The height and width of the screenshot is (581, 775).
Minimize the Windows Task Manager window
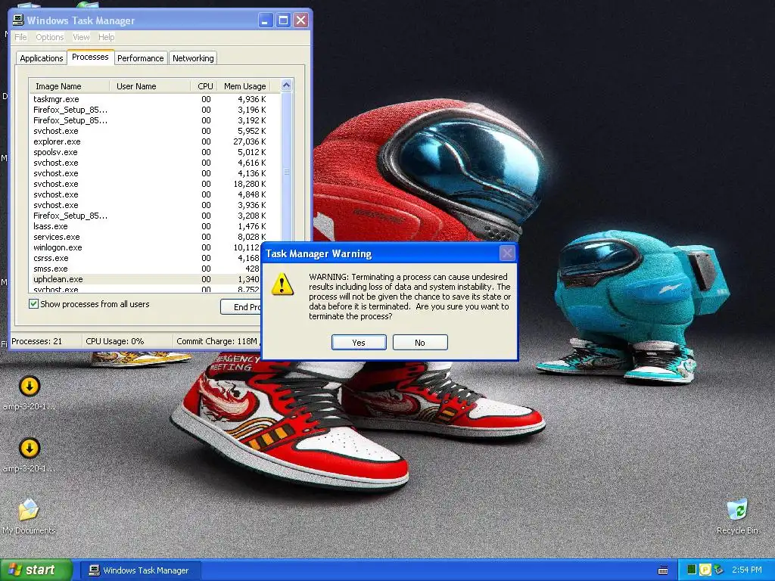[266, 20]
